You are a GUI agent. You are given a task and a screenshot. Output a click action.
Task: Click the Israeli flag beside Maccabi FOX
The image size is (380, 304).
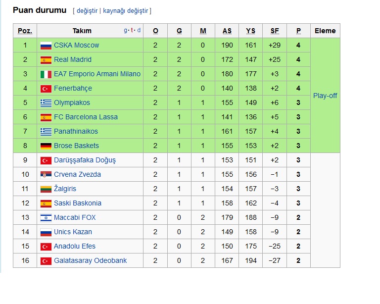(x=46, y=218)
